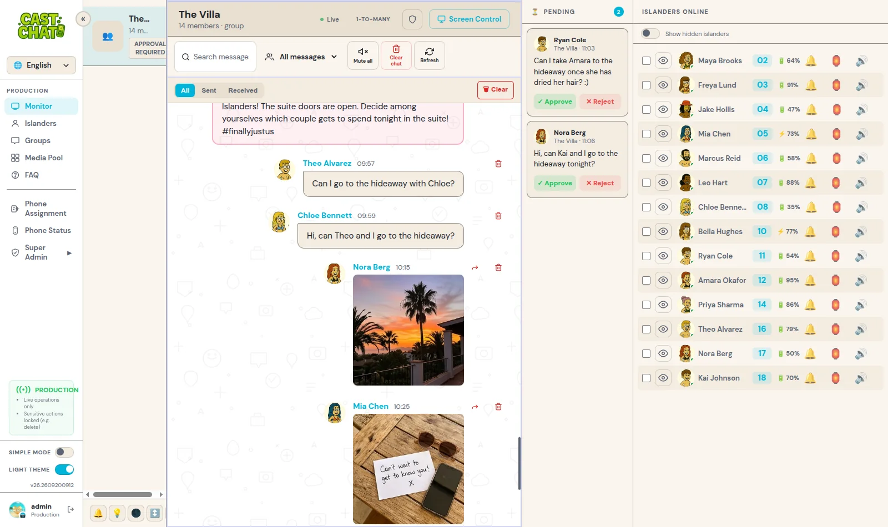Open the English language dropdown
The image size is (888, 527).
pyautogui.click(x=42, y=65)
